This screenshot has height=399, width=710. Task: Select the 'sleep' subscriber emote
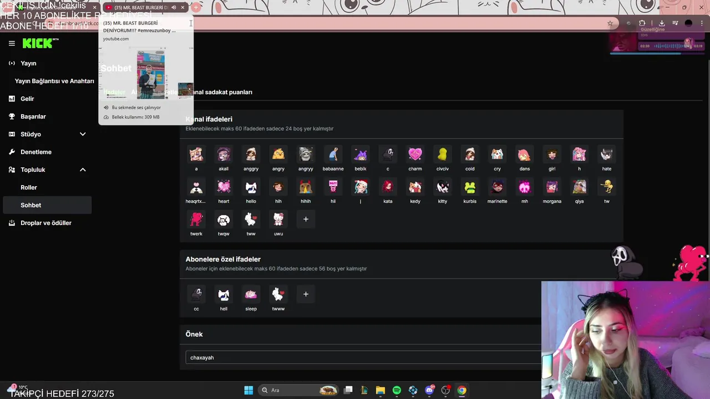[251, 294]
